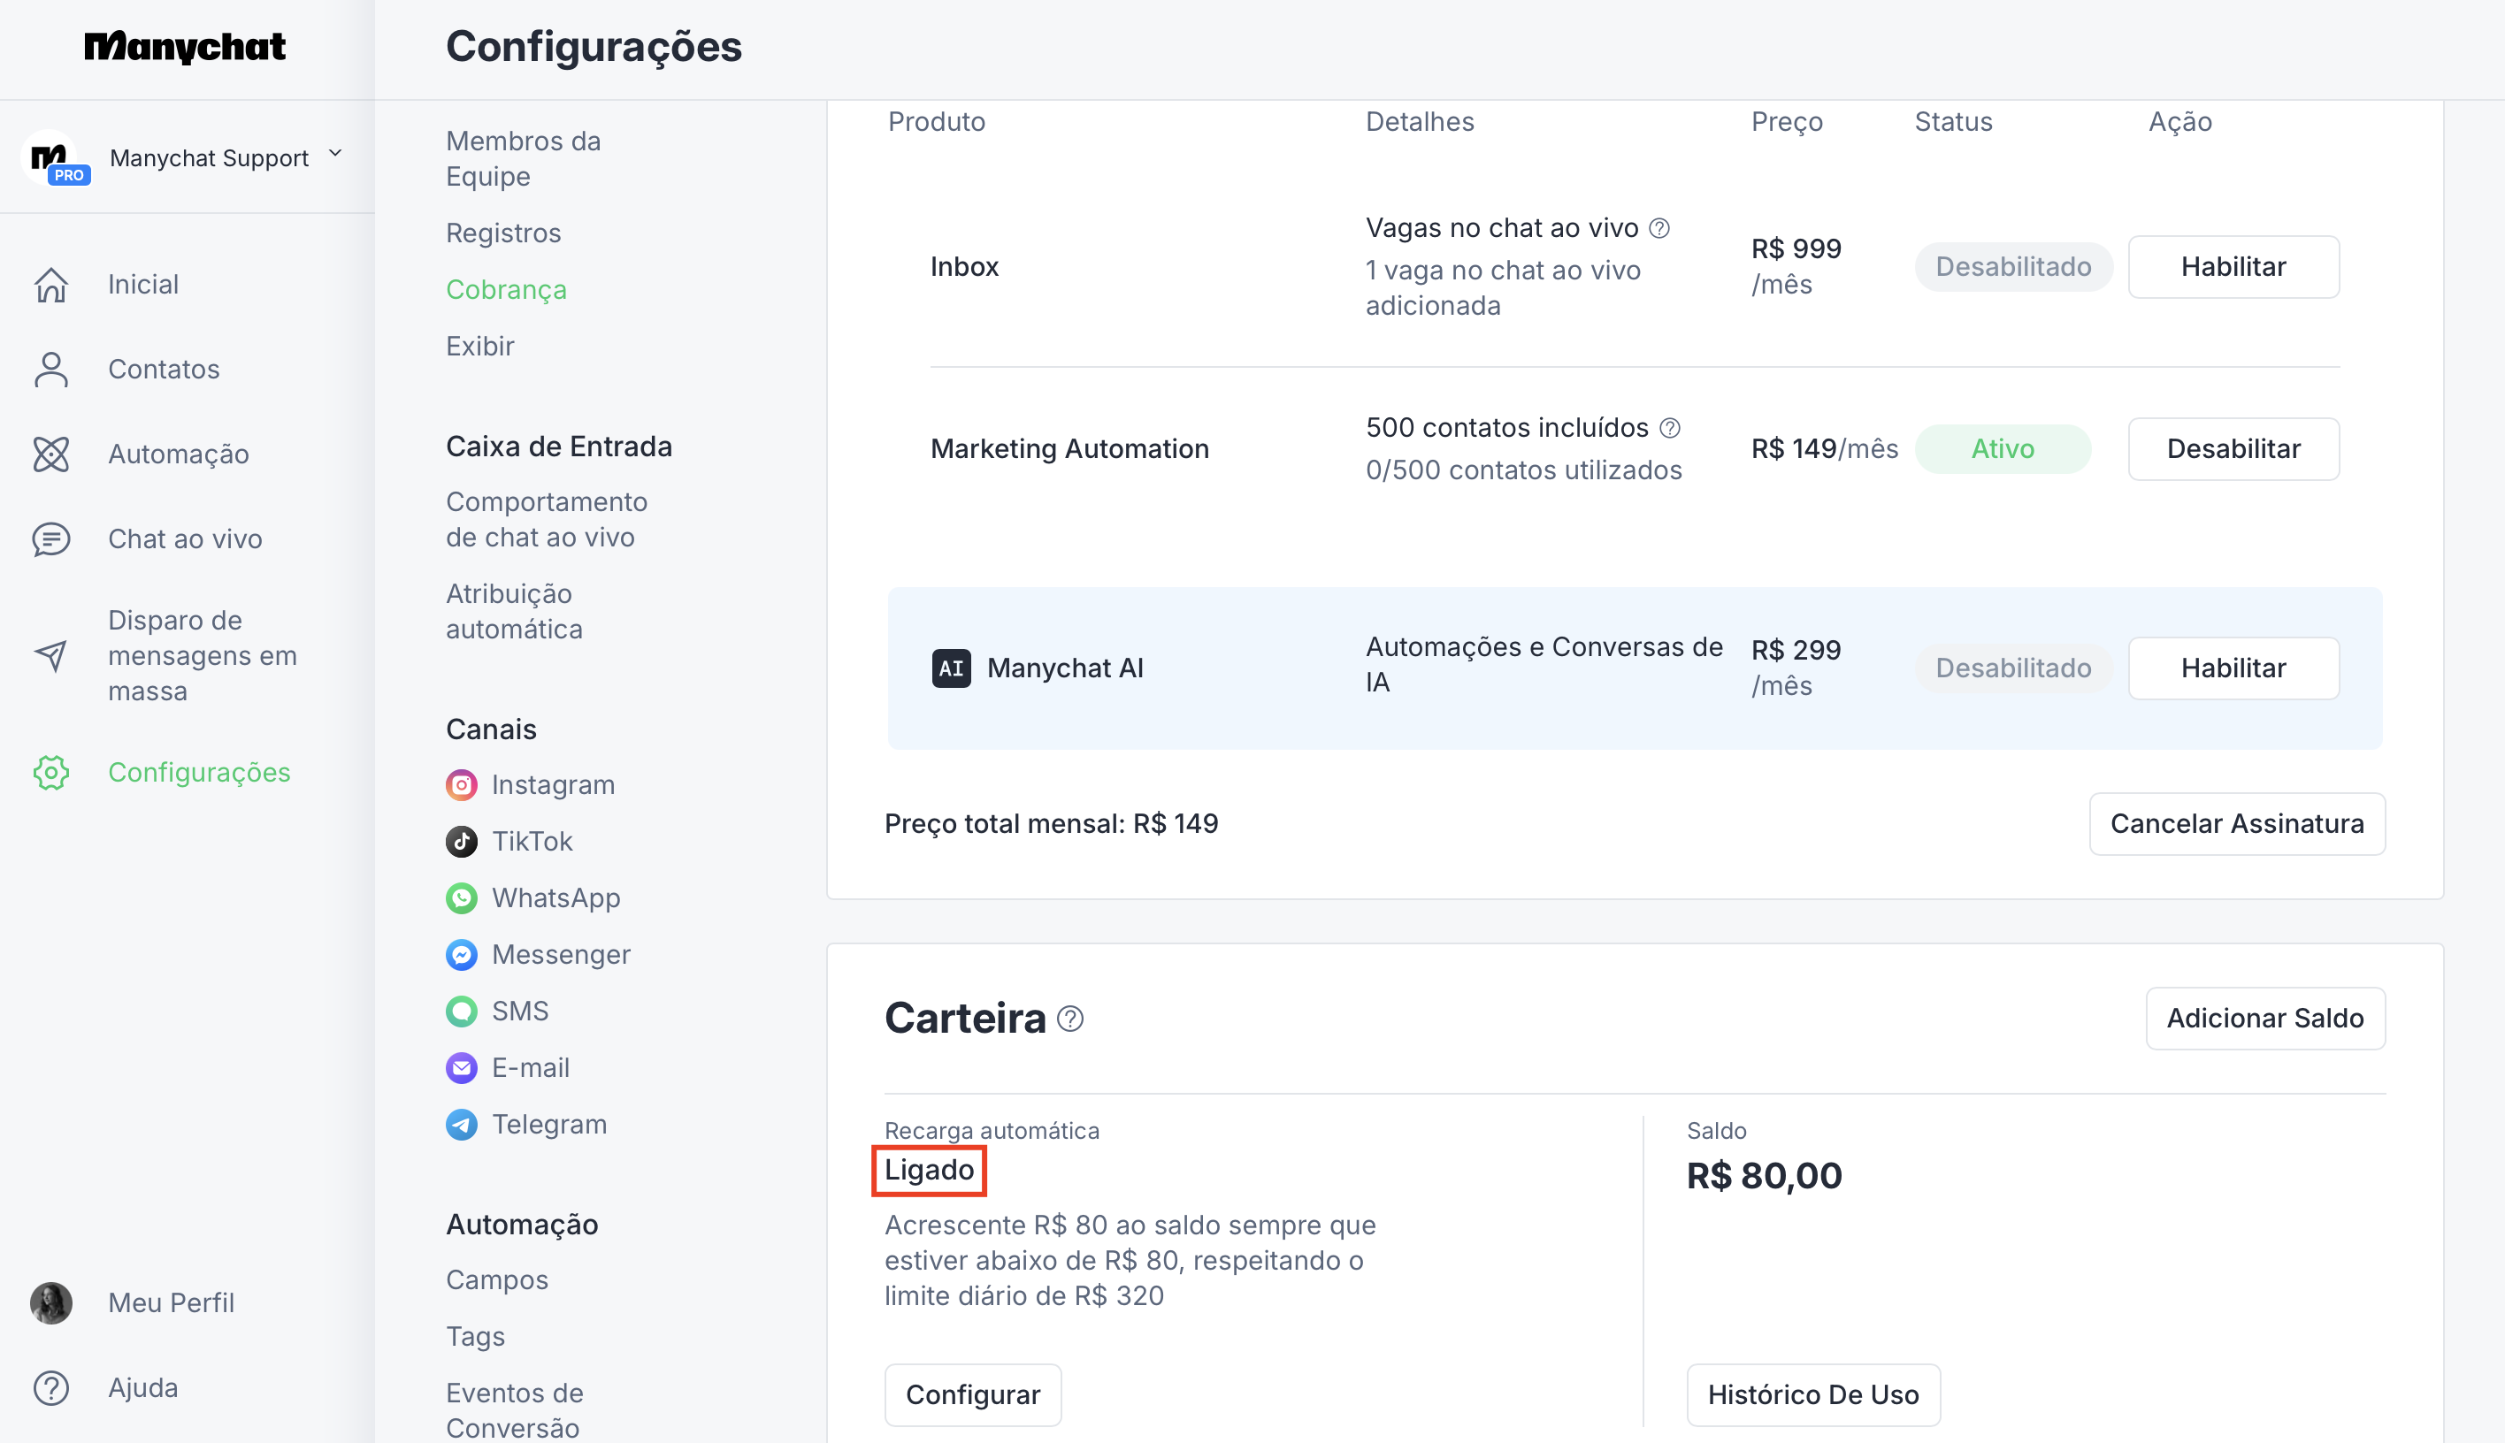2505x1443 pixels.
Task: Click the help icon next to Carteira
Action: [x=1069, y=1019]
